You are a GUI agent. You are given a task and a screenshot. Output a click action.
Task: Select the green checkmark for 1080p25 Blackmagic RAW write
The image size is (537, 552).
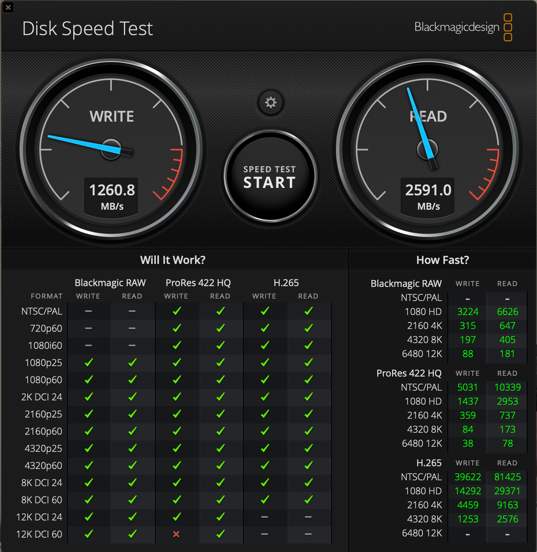(x=88, y=362)
